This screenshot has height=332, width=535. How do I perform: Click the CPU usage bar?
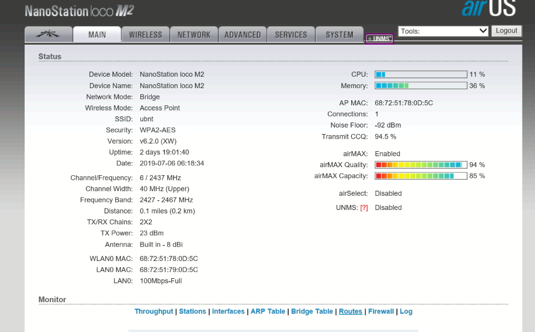pos(421,74)
